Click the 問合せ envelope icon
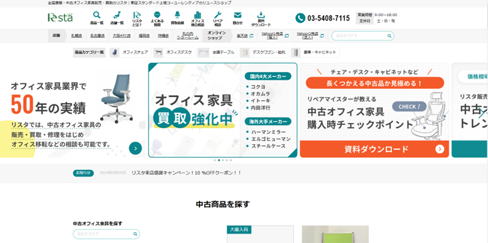Viewport: 488px width, 243px height. coord(237,17)
